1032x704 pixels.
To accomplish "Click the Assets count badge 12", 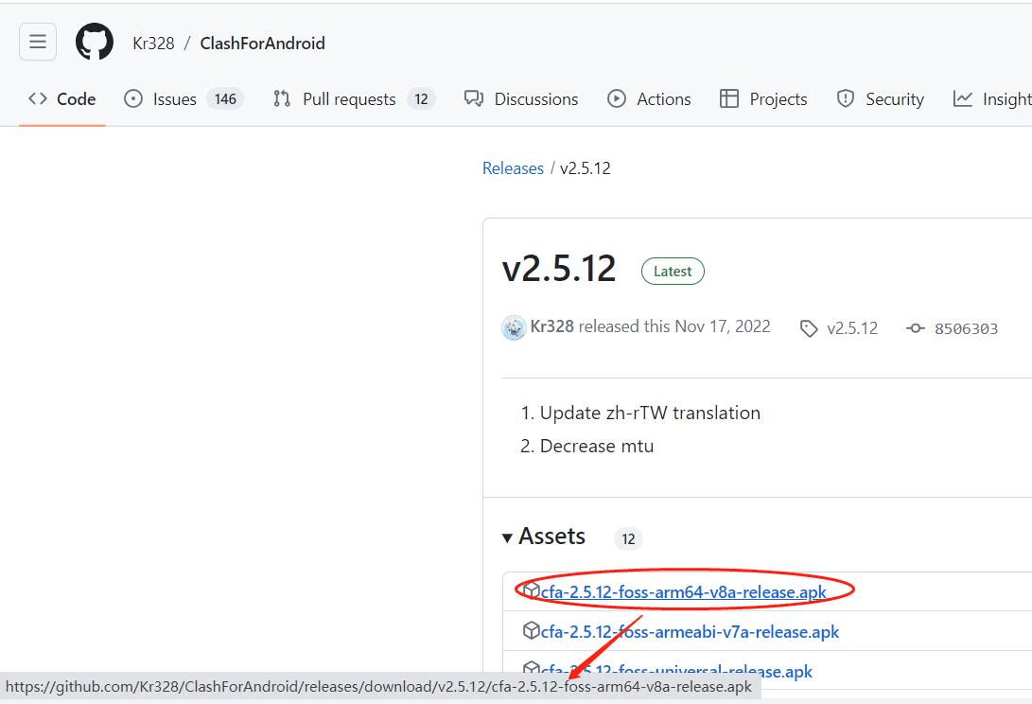I will [628, 538].
